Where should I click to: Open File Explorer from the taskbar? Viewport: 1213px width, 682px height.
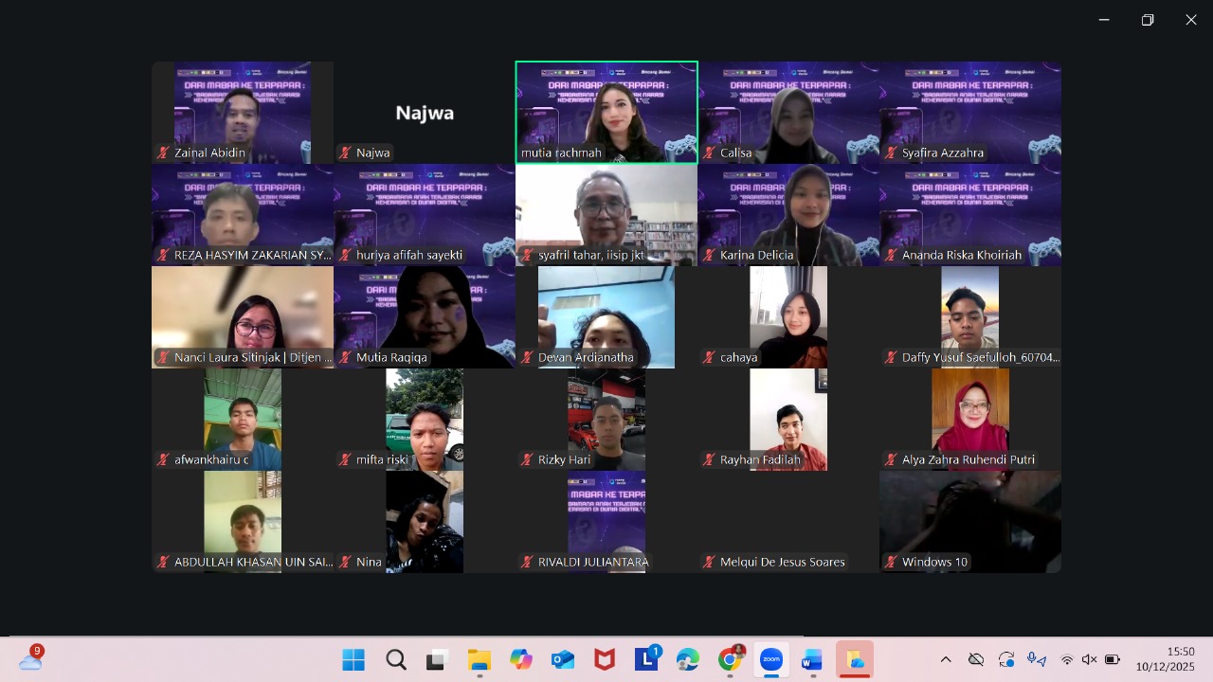[x=480, y=659]
